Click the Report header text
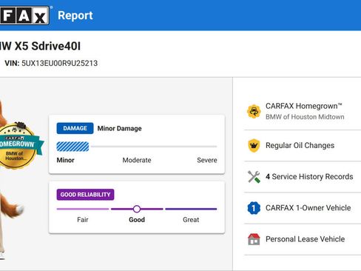The height and width of the screenshot is (271, 361). point(75,16)
